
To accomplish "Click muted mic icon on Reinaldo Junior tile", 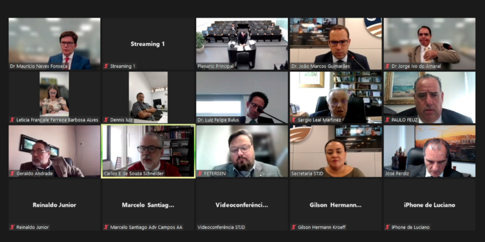I will pos(12,227).
